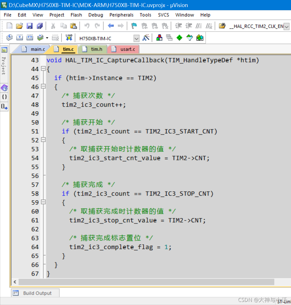The width and height of the screenshot is (291, 305).
Task: Rebuild all target files icon
Action: pyautogui.click(x=30, y=38)
